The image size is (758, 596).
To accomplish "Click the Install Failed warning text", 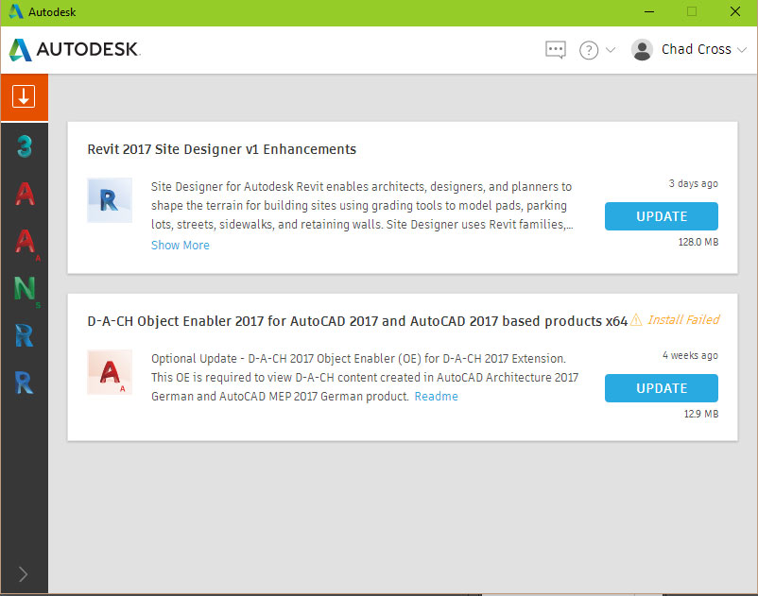I will 682,320.
